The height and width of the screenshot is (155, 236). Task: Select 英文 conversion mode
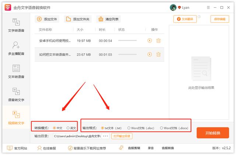click(71, 128)
